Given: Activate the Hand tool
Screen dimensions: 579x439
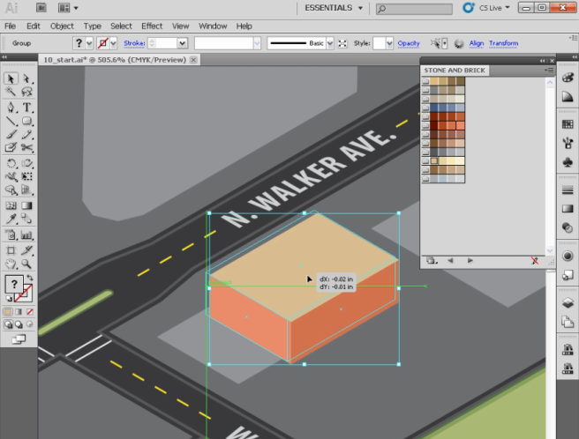Looking at the screenshot, I should [11, 263].
